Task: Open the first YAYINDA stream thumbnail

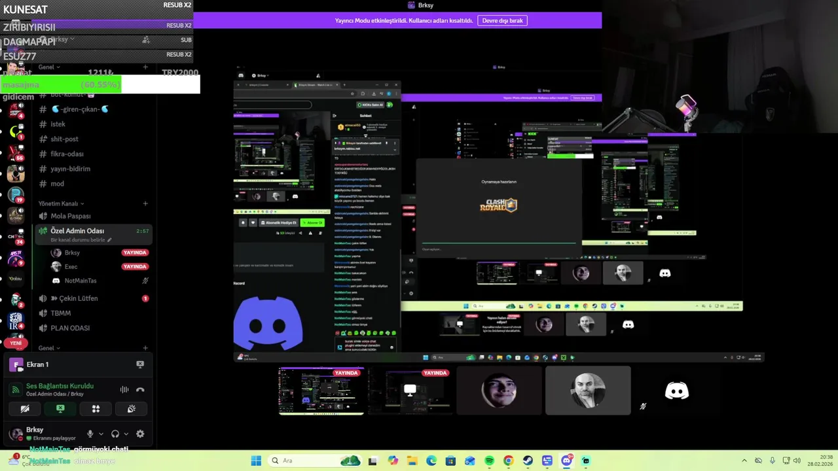Action: coord(321,391)
